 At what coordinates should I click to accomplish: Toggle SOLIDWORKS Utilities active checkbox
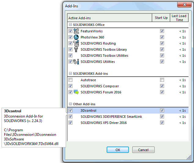pos(70,62)
